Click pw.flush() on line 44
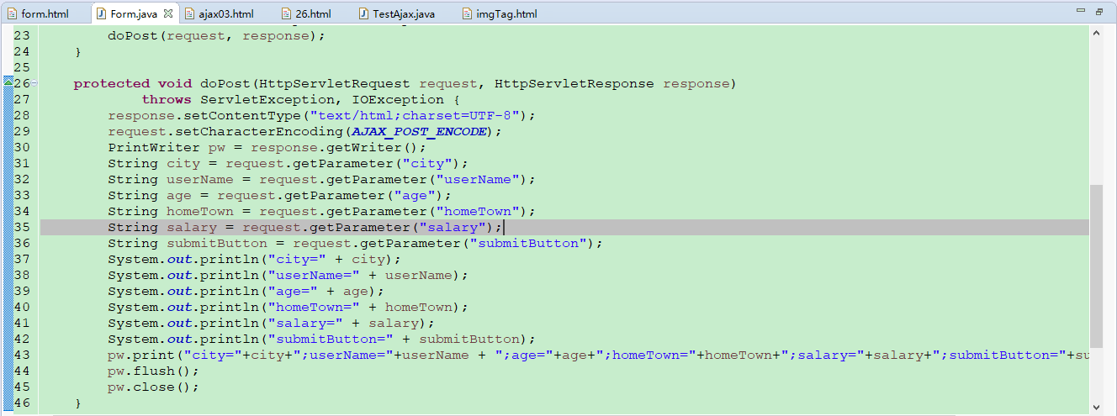 click(x=154, y=371)
